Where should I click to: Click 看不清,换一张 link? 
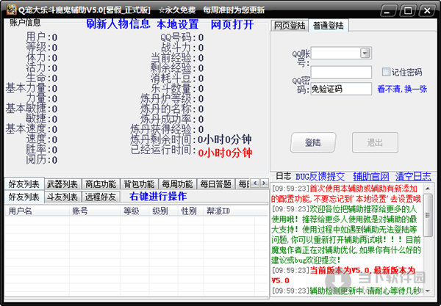coord(402,89)
